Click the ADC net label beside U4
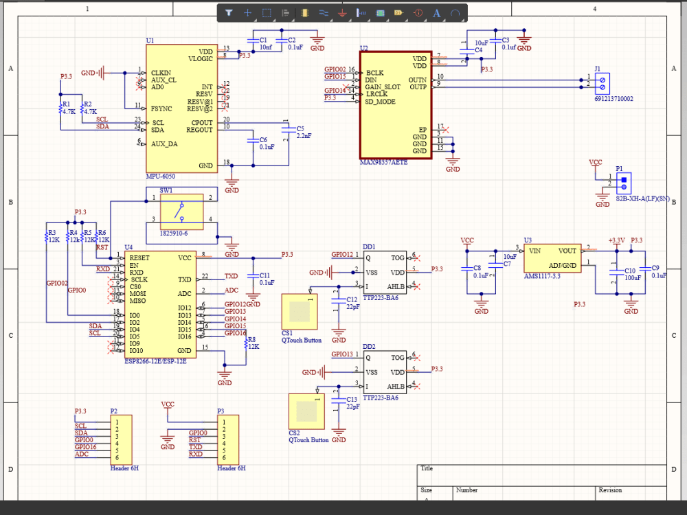Screen dimensions: 687x515 232,290
